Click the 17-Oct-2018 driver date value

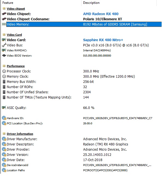click(x=93, y=160)
